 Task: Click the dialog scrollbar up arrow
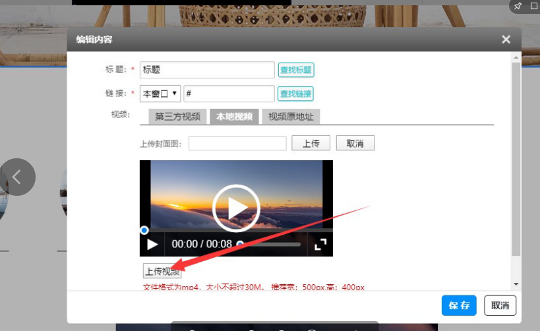(x=516, y=57)
